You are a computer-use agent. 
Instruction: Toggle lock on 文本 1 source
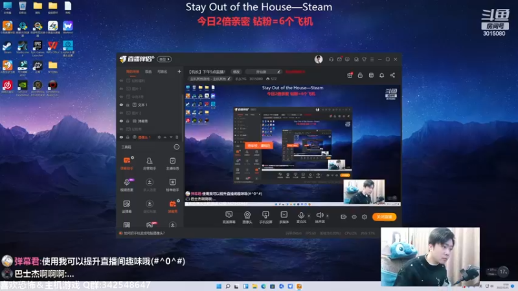(128, 105)
